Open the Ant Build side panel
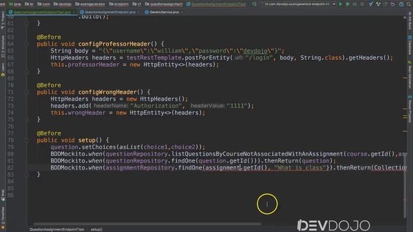 [x=410, y=21]
